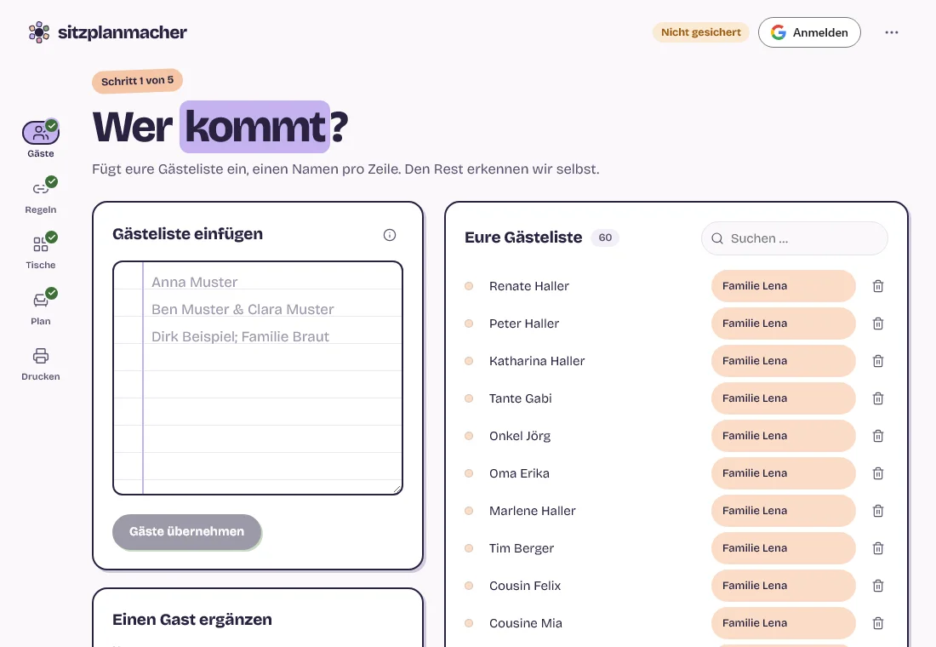Go to the Regeln step
Screen dimensions: 936x647
41,195
